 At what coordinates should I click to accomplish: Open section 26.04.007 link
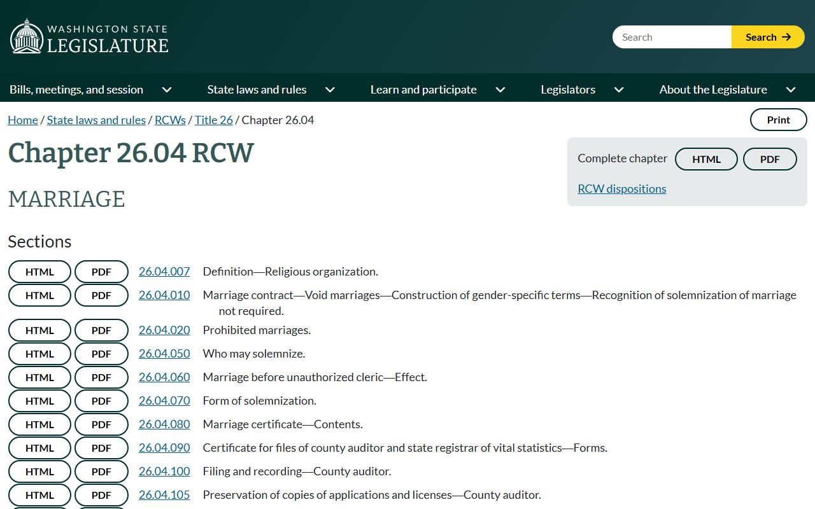[164, 272]
